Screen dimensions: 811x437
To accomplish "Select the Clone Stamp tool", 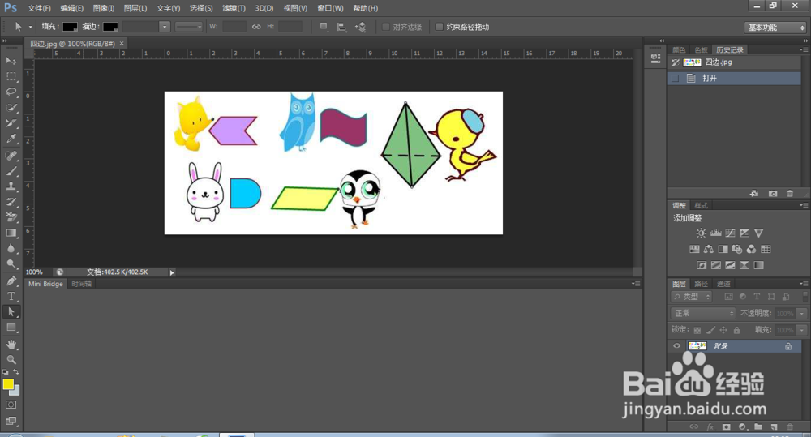I will [11, 186].
